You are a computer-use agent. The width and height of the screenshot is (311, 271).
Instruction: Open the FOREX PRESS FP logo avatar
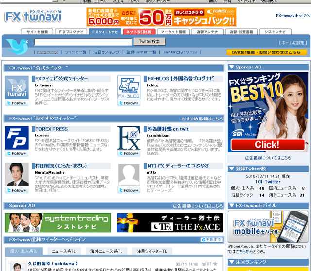pos(17,138)
